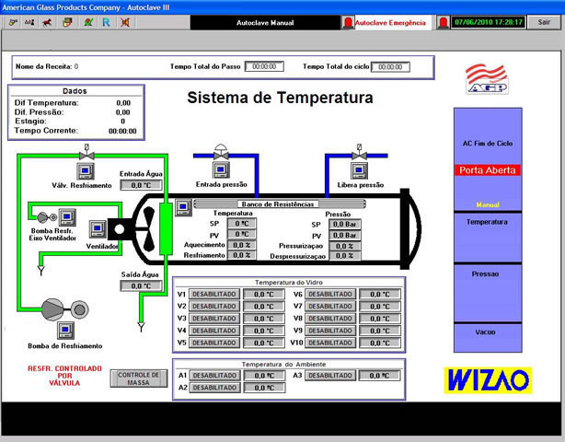Screen dimensions: 565x442
Task: Toggle V2 DESABILITADO sensor button
Action: tap(214, 306)
